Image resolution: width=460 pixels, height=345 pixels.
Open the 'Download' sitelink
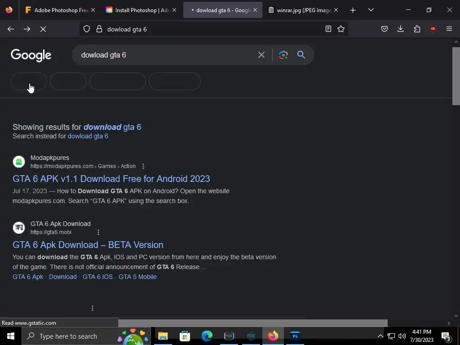coord(63,277)
